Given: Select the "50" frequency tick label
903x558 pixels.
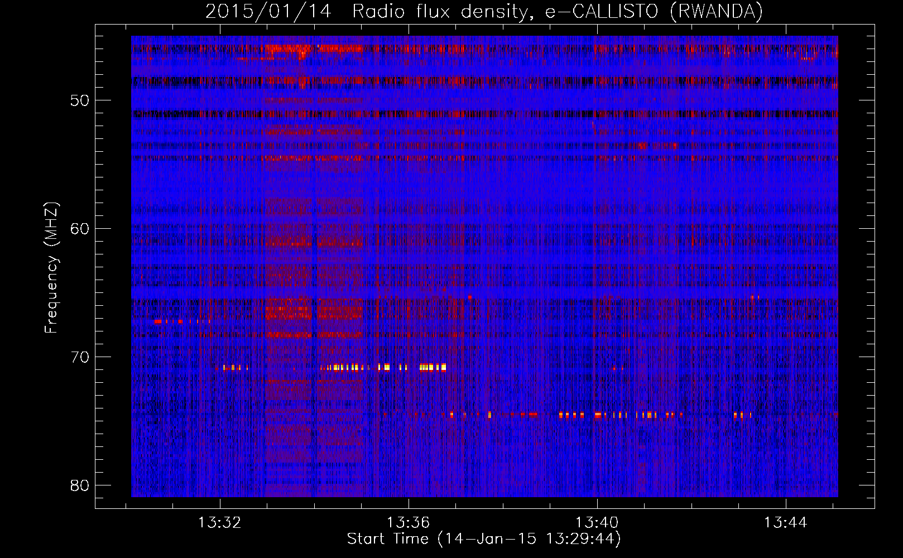Looking at the screenshot, I should tap(80, 100).
